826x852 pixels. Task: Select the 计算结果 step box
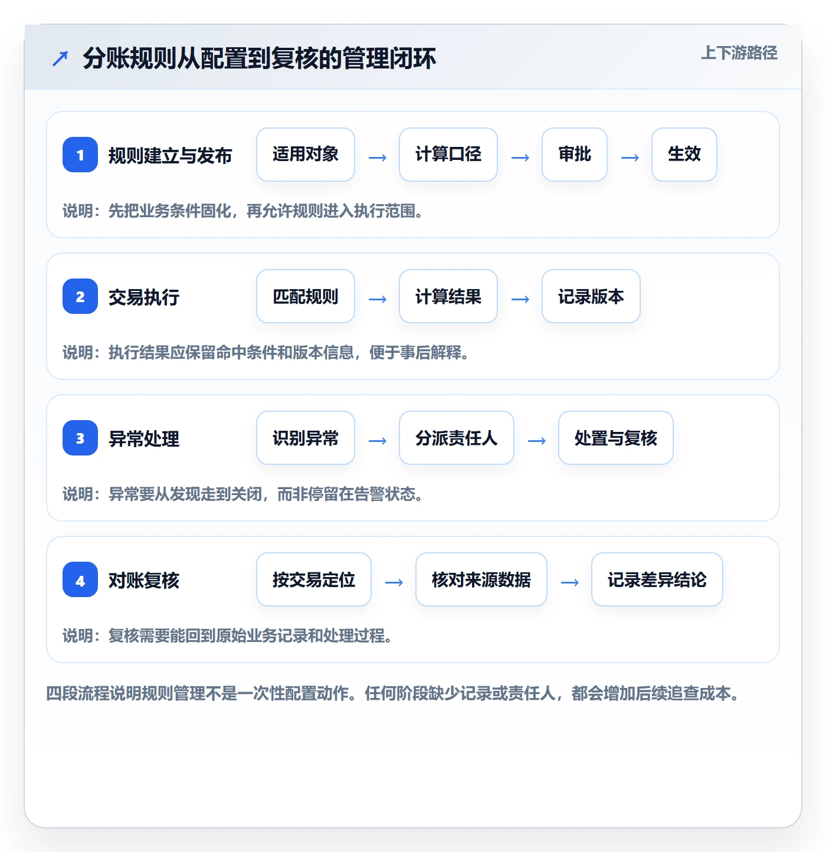(448, 296)
